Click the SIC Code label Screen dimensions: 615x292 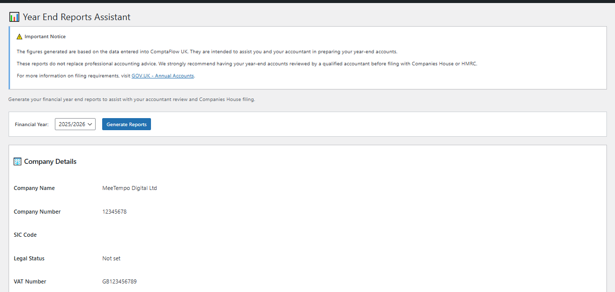click(x=25, y=235)
